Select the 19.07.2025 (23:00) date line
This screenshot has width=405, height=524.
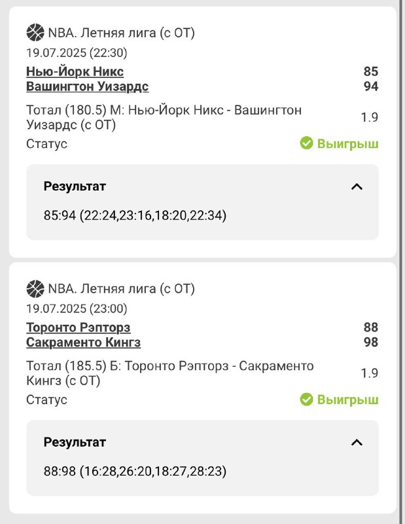coord(77,309)
